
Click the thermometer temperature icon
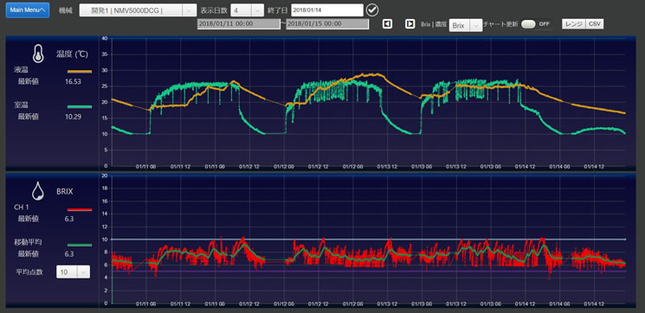(38, 54)
